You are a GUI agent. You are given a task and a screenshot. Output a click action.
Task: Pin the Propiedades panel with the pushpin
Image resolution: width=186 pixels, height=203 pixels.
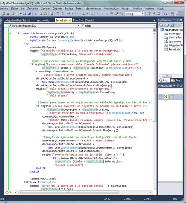point(178,86)
